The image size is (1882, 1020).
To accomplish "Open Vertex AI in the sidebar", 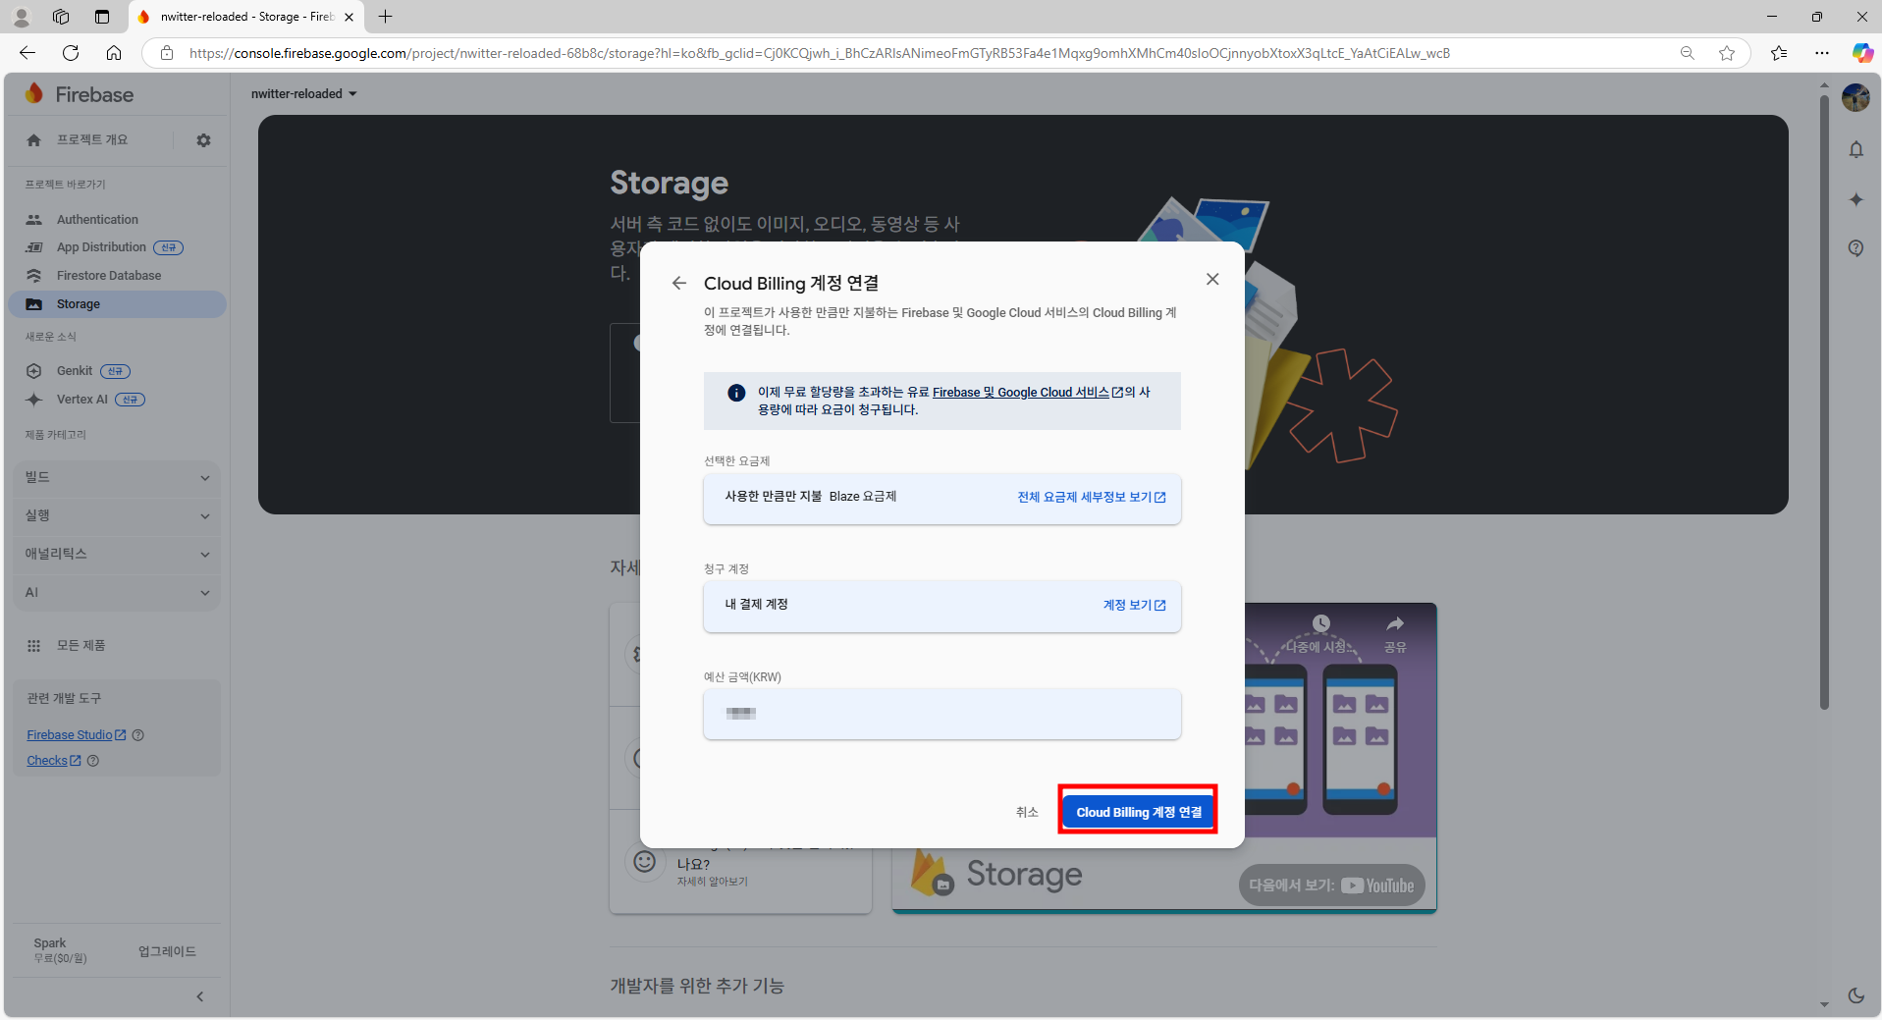I will (x=82, y=400).
